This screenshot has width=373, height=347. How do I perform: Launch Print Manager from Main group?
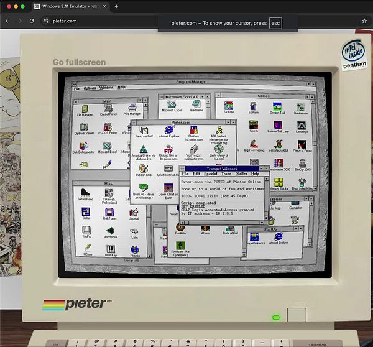[x=132, y=109]
